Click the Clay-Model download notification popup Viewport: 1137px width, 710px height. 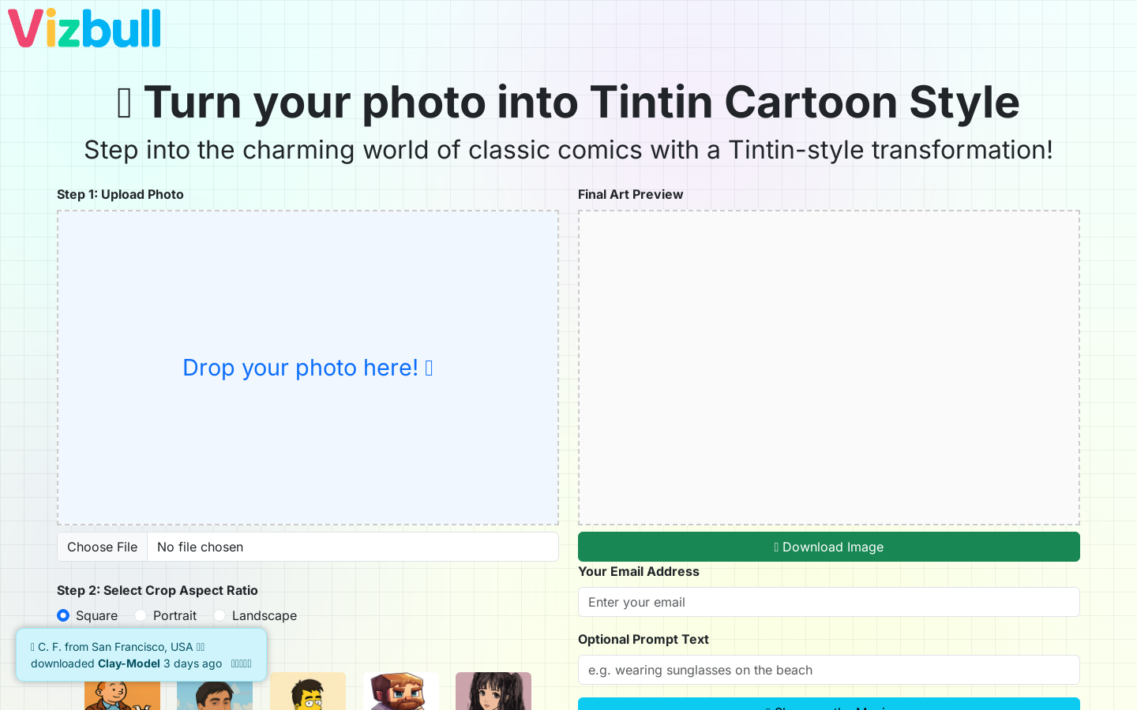(x=141, y=655)
